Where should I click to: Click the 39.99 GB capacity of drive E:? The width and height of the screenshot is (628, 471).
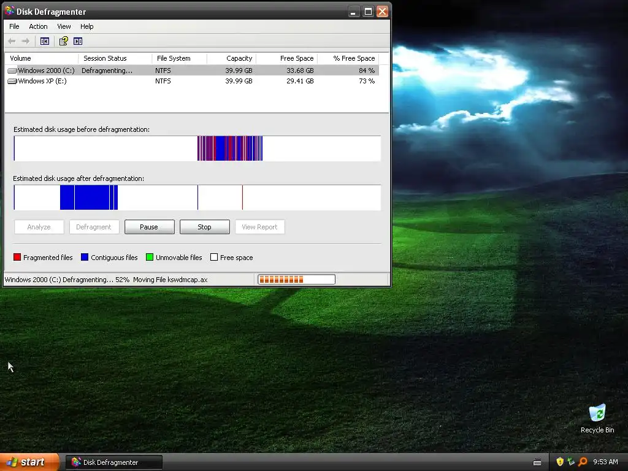[239, 81]
